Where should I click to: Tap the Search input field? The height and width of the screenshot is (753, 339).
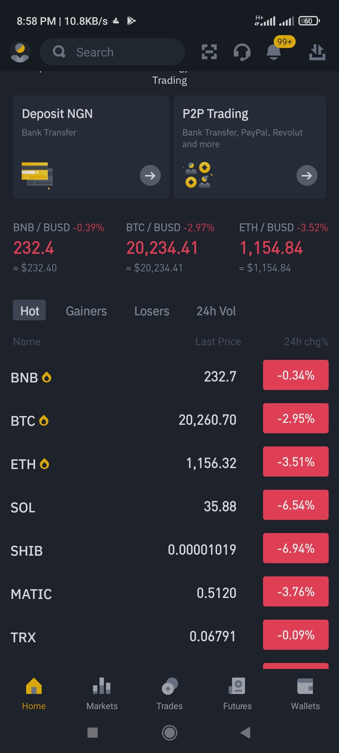tap(112, 52)
